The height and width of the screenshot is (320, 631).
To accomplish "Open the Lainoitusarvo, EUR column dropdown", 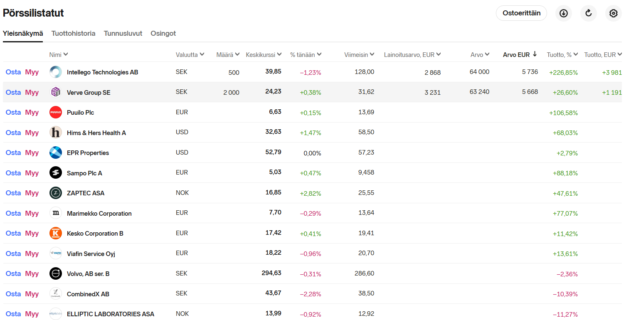I will click(x=439, y=54).
